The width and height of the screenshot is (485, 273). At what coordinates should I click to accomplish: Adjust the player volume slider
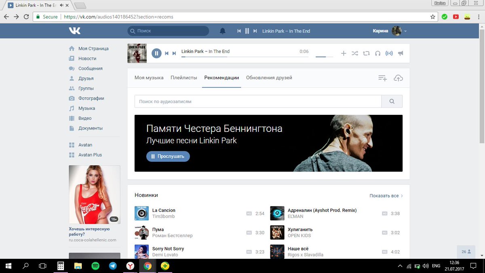click(324, 57)
